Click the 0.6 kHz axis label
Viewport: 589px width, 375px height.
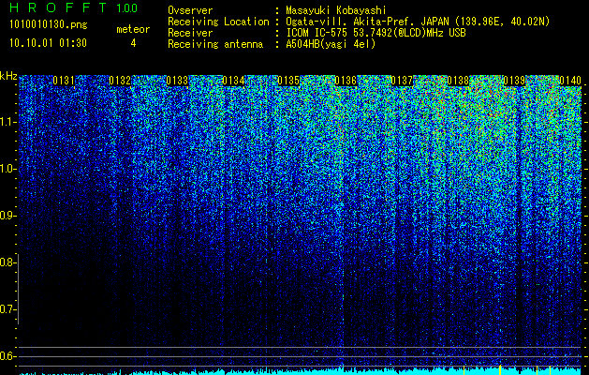(x=7, y=356)
